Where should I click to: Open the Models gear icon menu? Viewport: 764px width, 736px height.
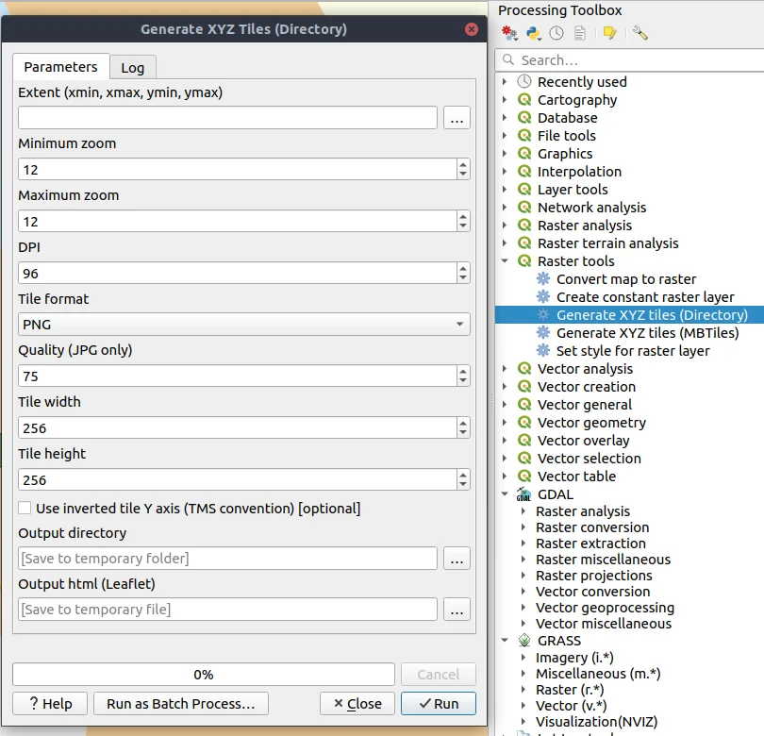[510, 33]
